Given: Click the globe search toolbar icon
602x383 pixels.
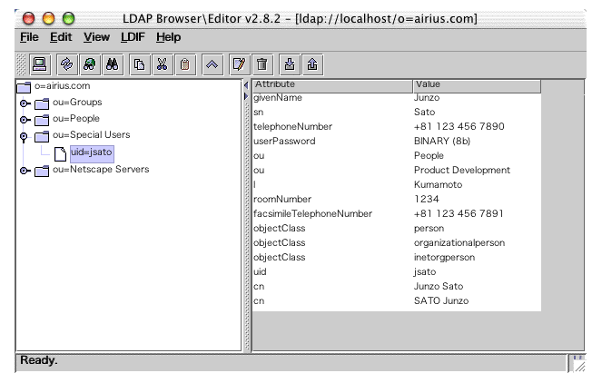Looking at the screenshot, I should click(x=90, y=64).
